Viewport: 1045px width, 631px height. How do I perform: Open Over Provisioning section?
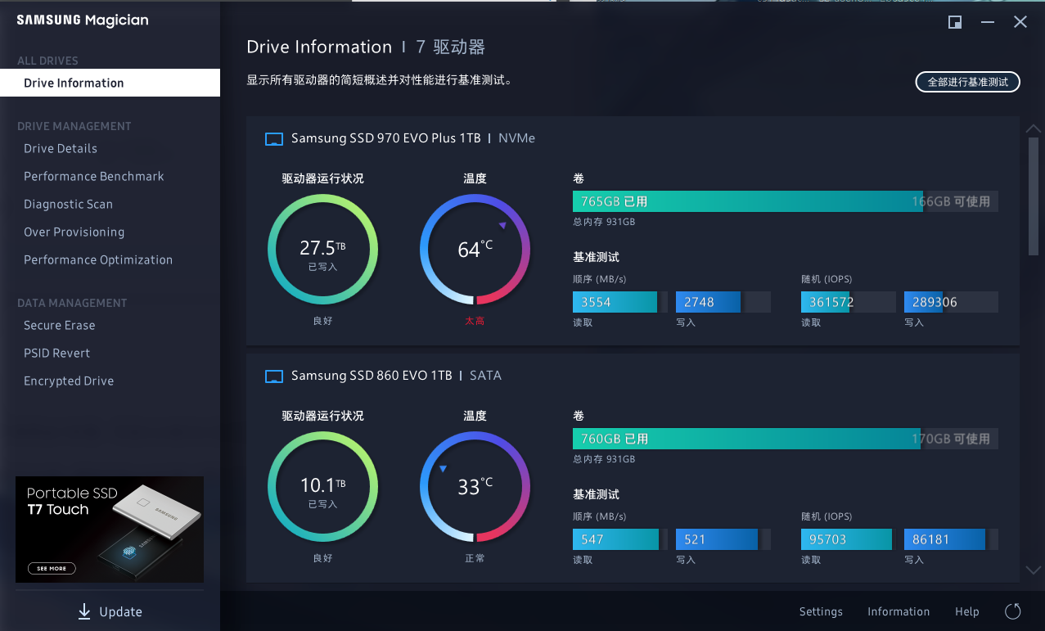[74, 232]
